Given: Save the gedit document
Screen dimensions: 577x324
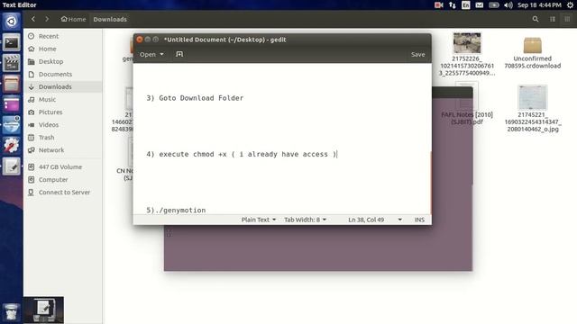Looking at the screenshot, I should coord(417,54).
